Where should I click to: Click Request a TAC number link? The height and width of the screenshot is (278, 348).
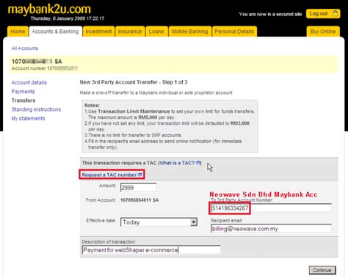pos(109,175)
